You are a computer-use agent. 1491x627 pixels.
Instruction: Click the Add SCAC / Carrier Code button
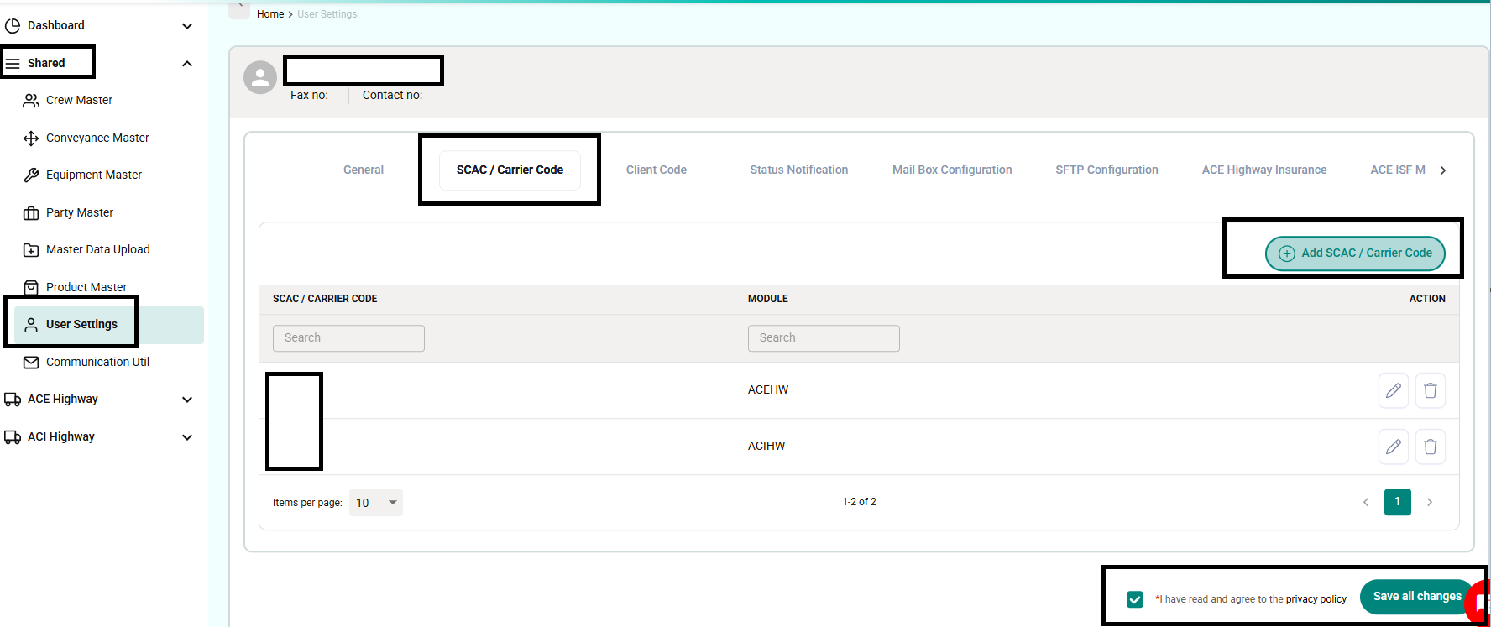point(1354,253)
